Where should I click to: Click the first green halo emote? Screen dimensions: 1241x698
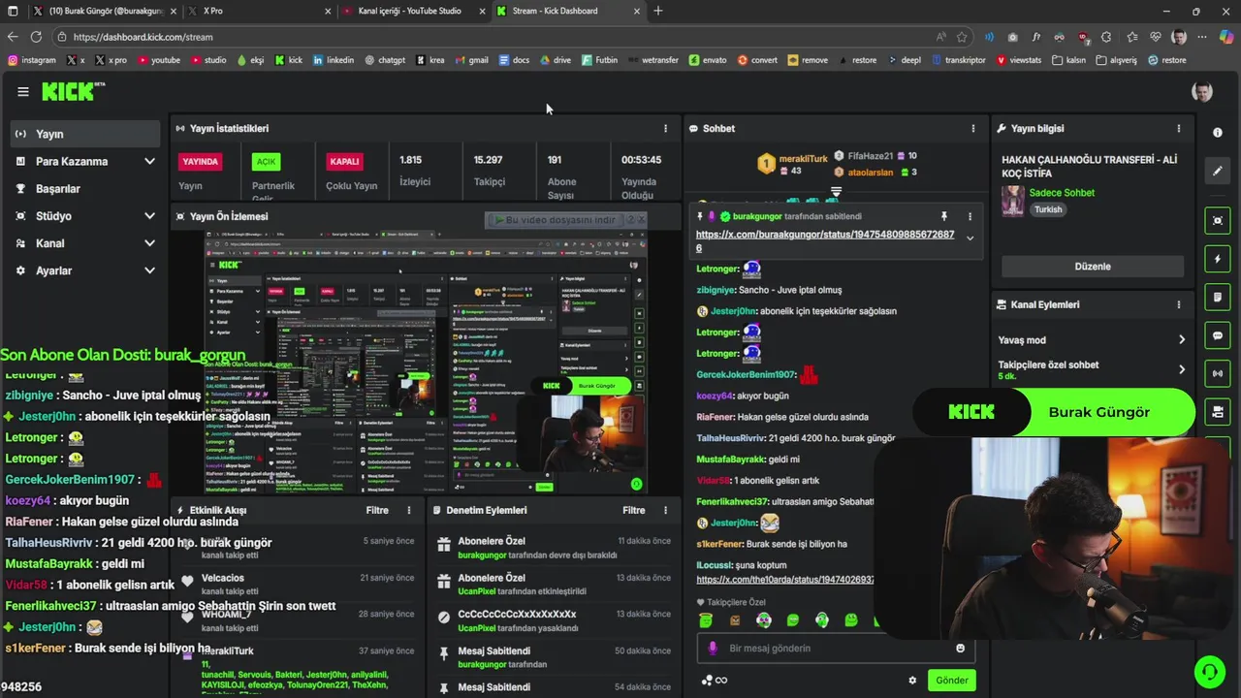point(707,620)
